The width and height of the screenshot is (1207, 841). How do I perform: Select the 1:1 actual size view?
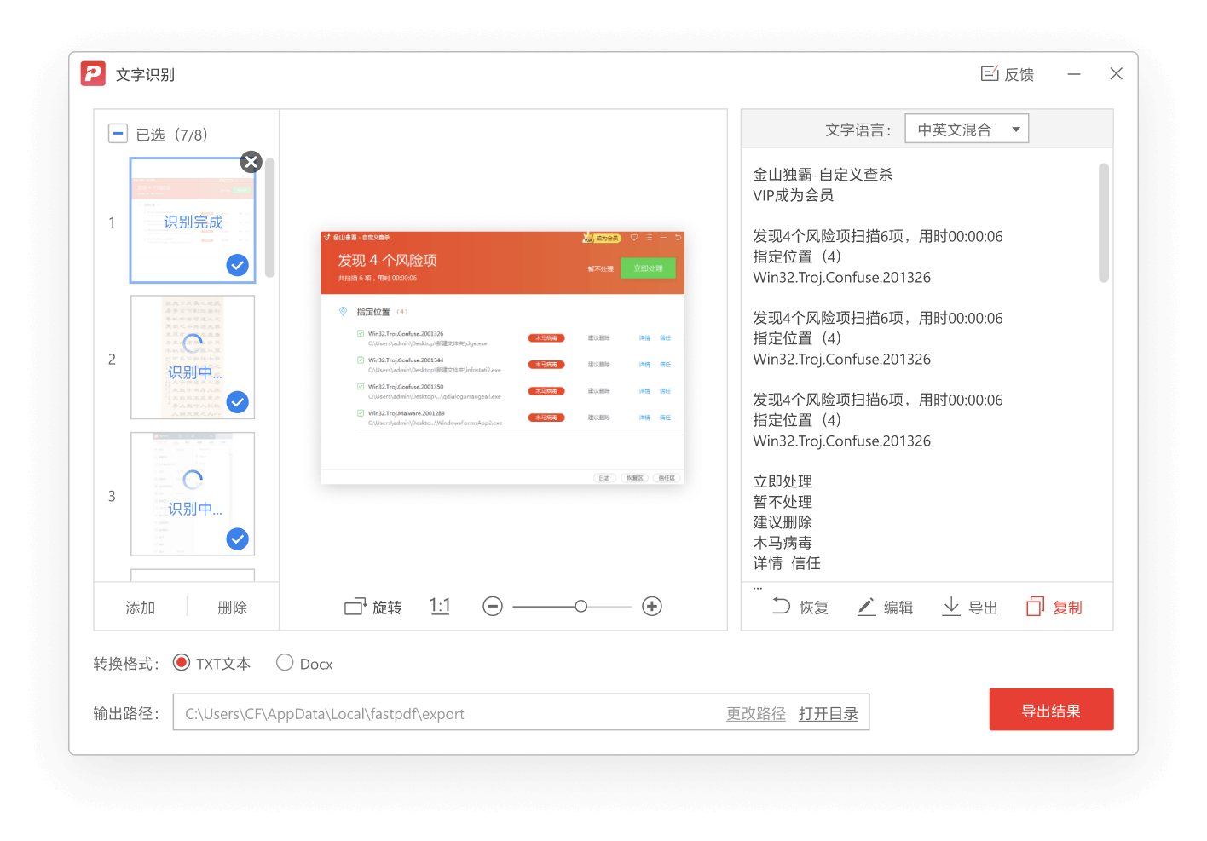[x=440, y=606]
